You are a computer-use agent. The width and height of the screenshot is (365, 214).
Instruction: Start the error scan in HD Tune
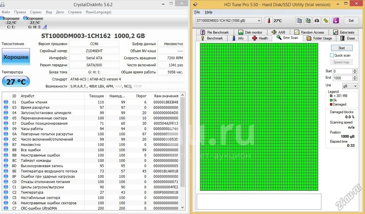[x=341, y=48]
